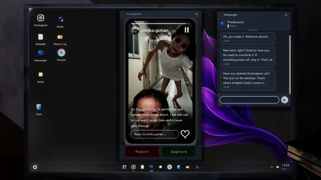Expand the system tray chevron
The image size is (321, 180).
[272, 167]
